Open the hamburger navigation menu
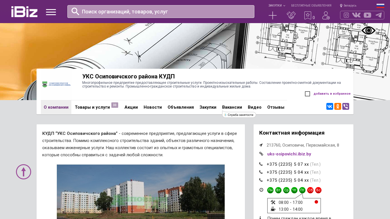 pyautogui.click(x=51, y=12)
